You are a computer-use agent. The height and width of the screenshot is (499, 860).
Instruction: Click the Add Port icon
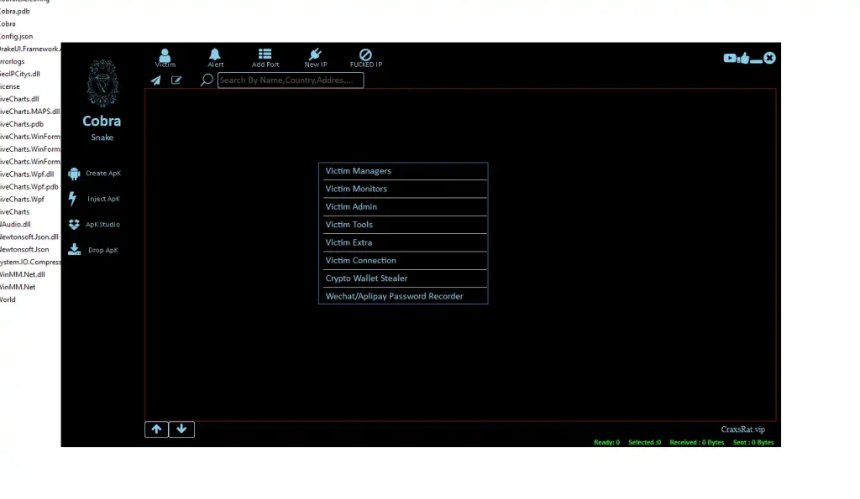(265, 55)
